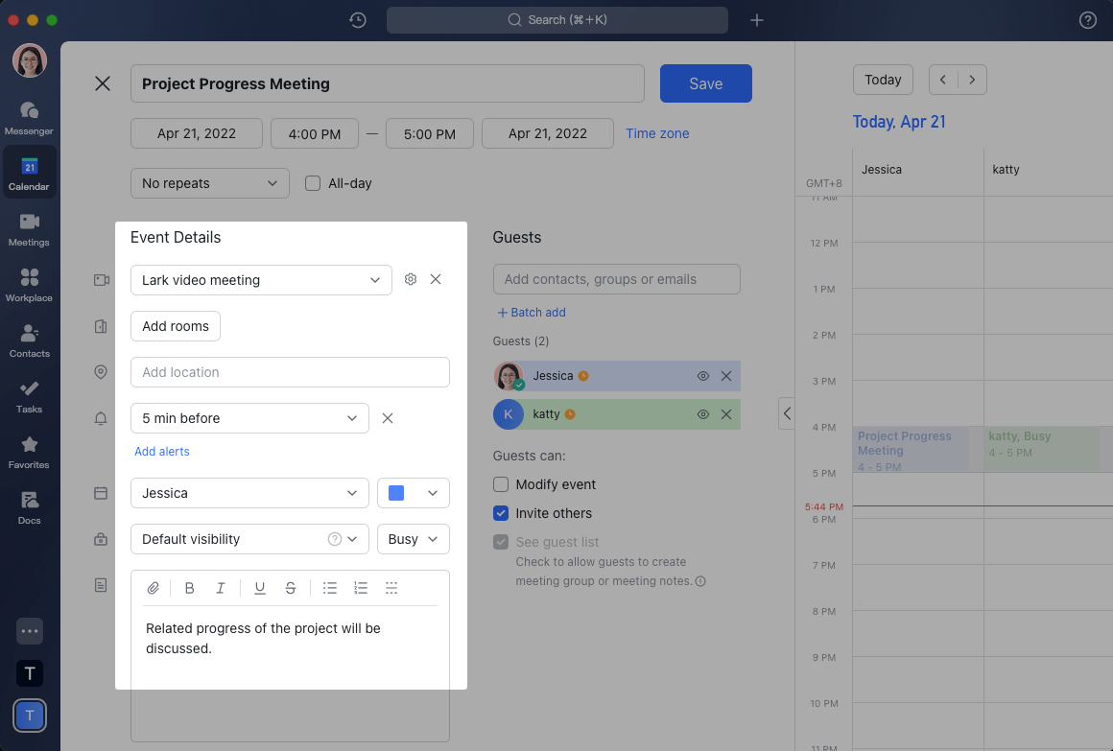This screenshot has height=751, width=1113.
Task: Open the help icon at top right
Action: click(x=1087, y=20)
